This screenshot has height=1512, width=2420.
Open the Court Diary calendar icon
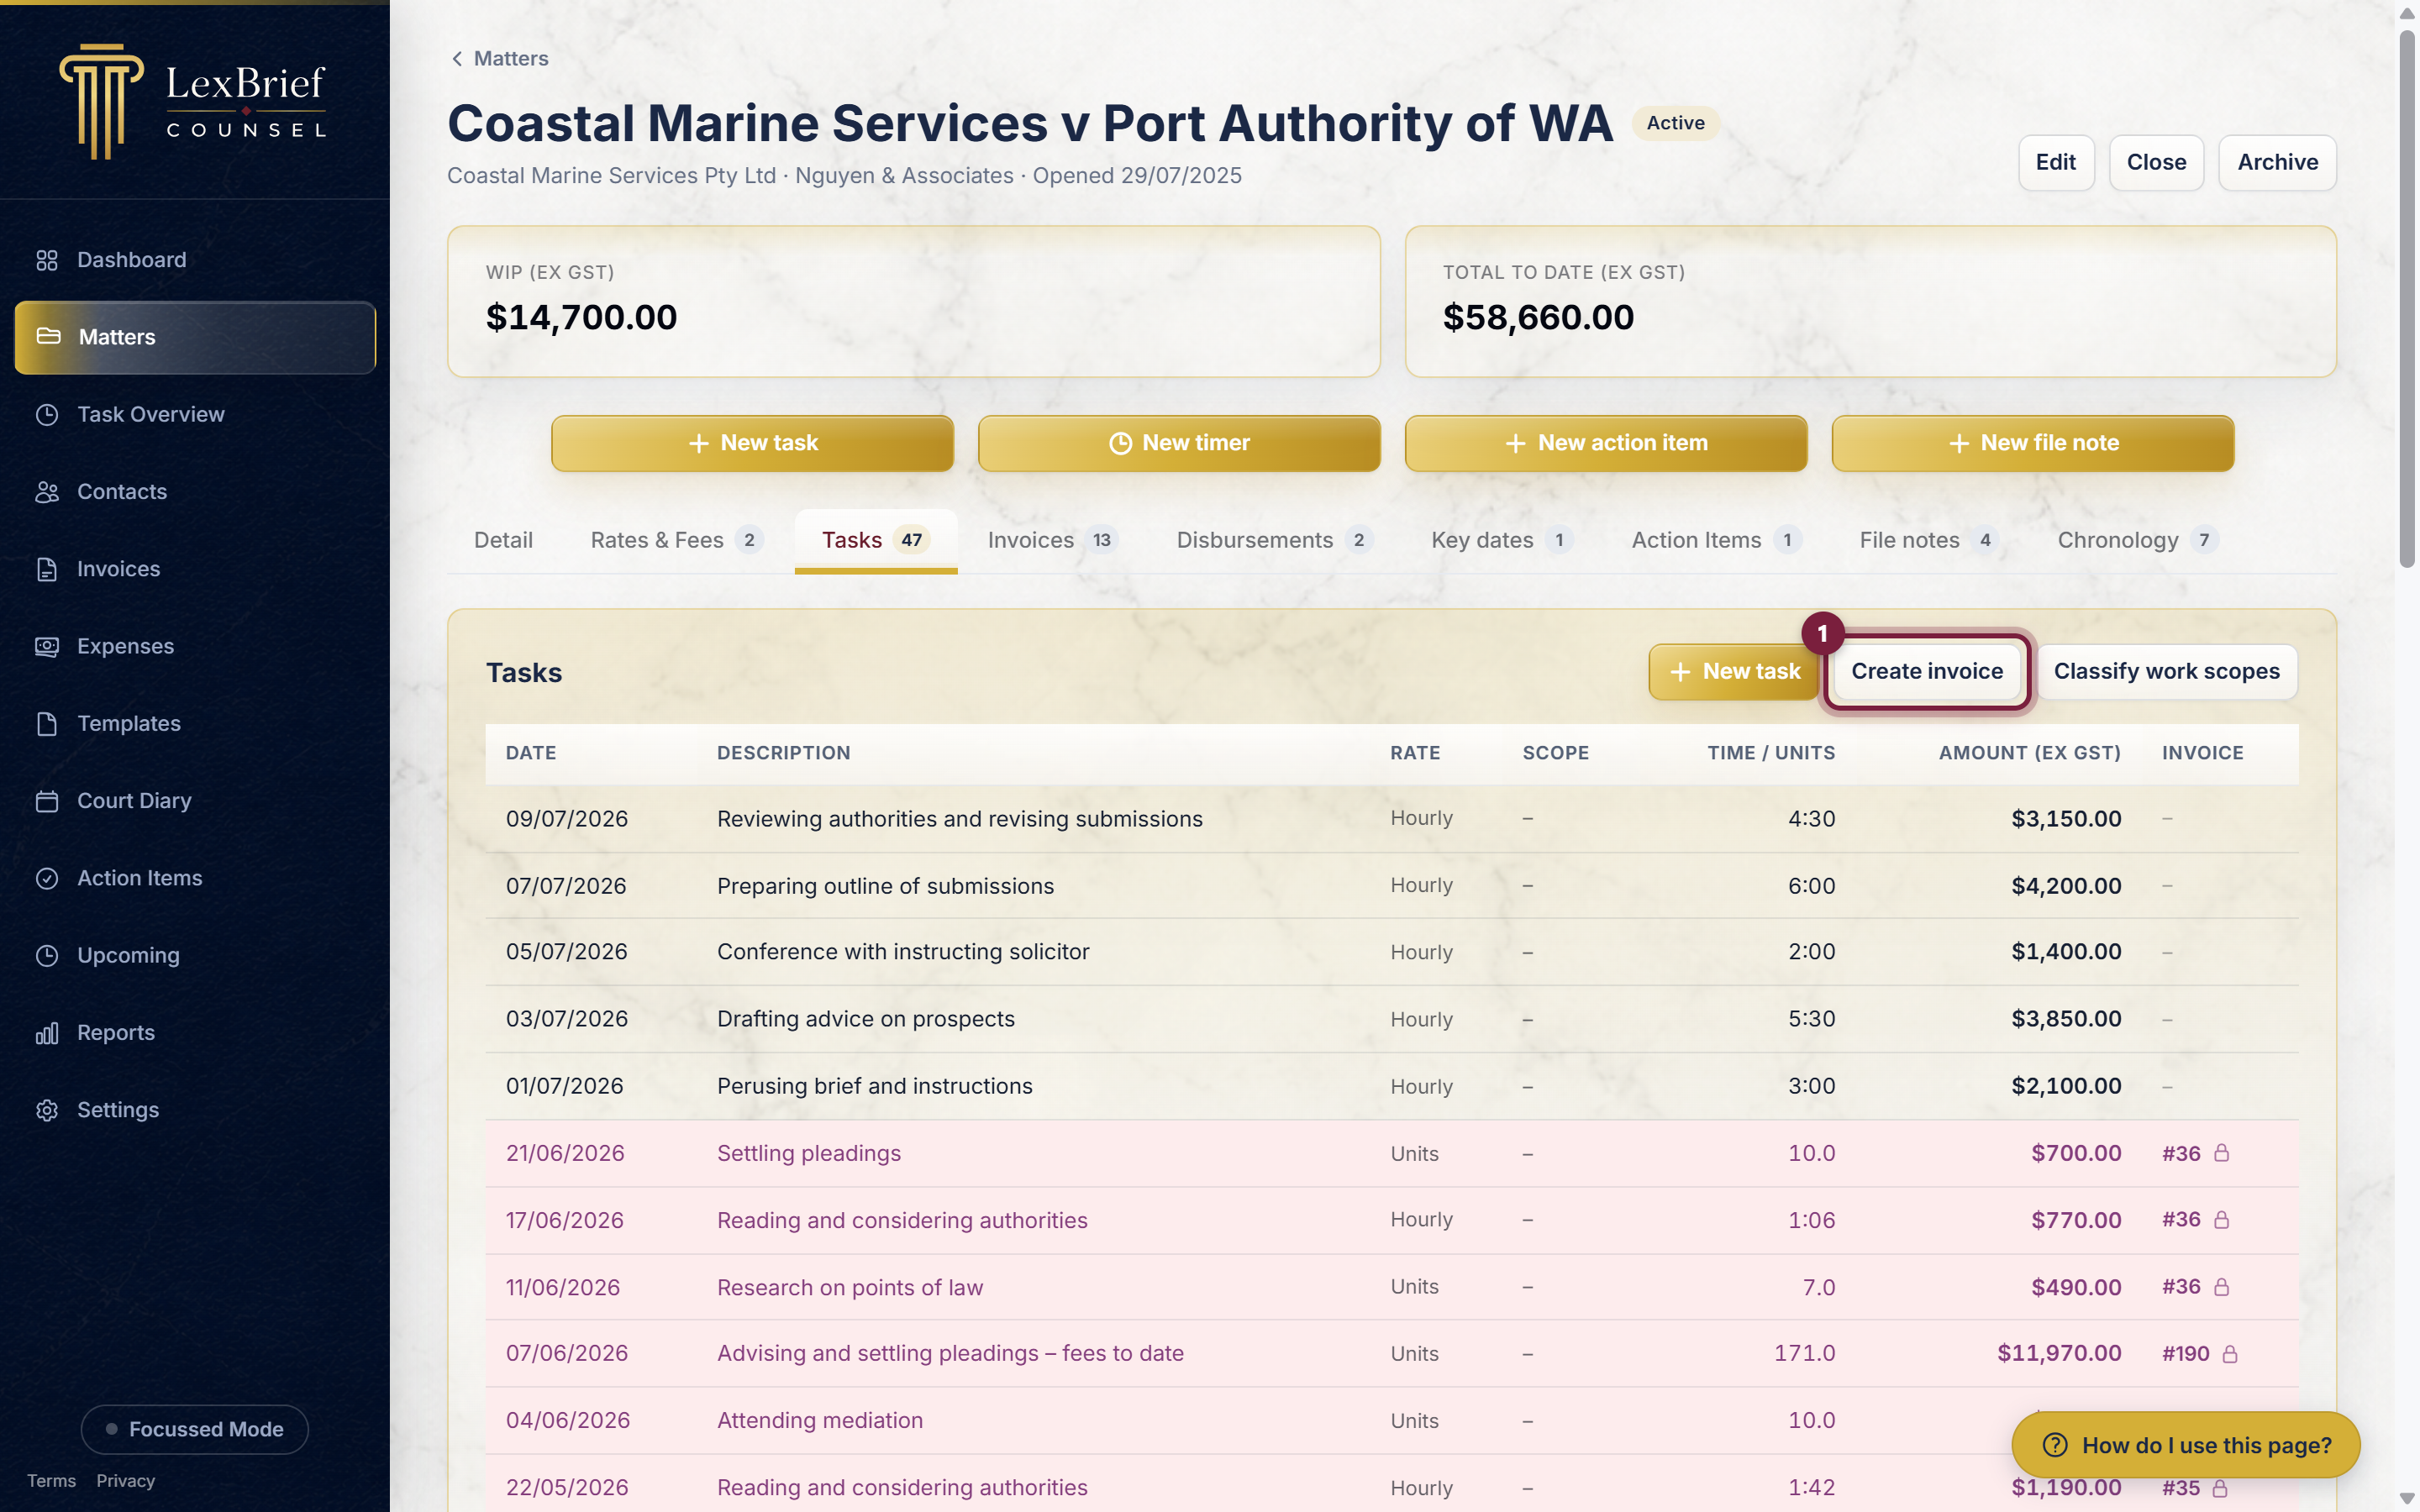point(47,801)
